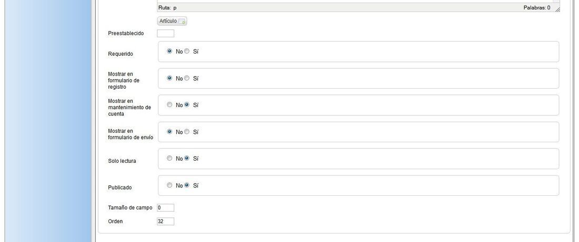Click the Palabras word count indicator
The width and height of the screenshot is (579, 242).
[536, 8]
